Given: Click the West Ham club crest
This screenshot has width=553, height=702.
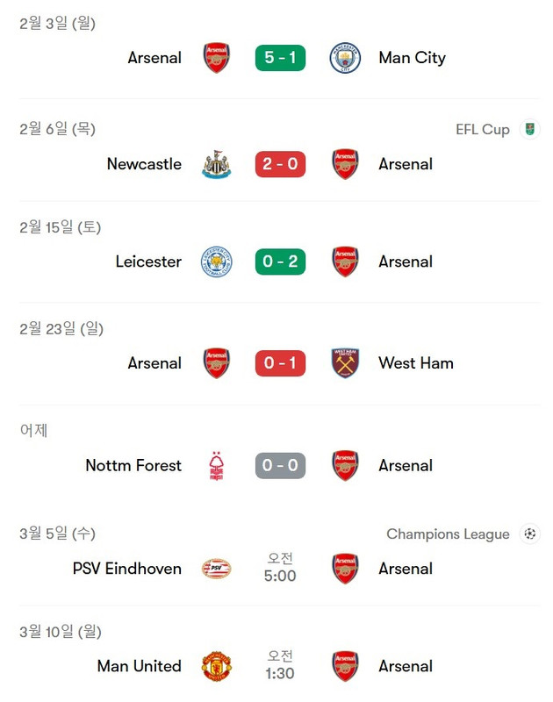Looking at the screenshot, I should [345, 363].
